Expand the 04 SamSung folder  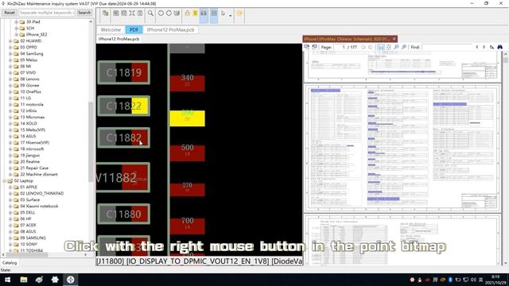[x=10, y=53]
